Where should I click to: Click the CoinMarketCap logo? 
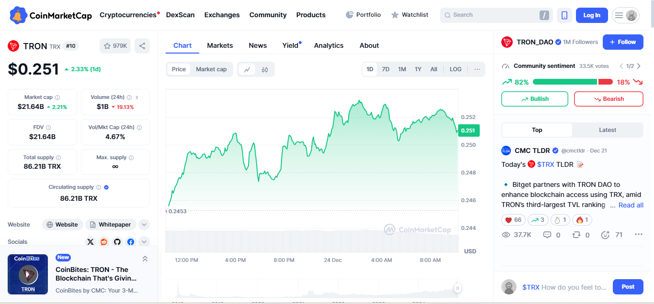click(51, 15)
